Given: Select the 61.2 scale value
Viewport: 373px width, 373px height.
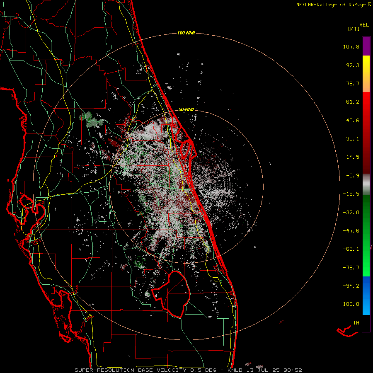Looking at the screenshot, I should click(x=353, y=102).
